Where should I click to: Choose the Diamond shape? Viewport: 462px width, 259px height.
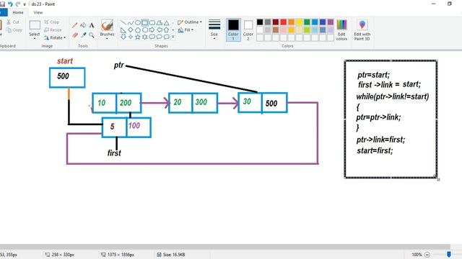point(131,29)
